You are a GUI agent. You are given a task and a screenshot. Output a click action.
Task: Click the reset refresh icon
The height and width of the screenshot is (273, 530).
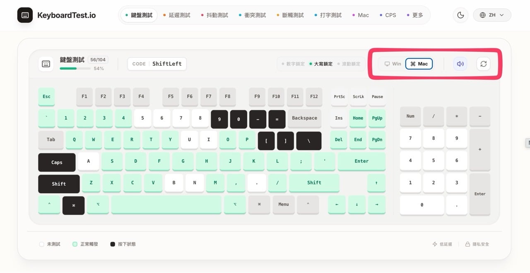coord(483,64)
